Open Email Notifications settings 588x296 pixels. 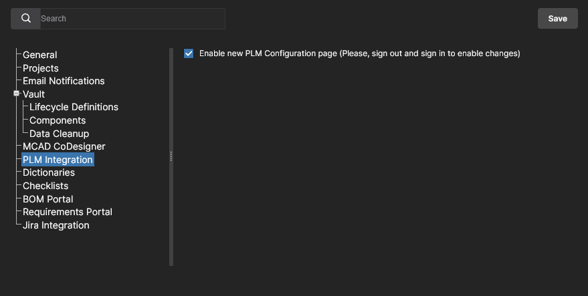64,81
